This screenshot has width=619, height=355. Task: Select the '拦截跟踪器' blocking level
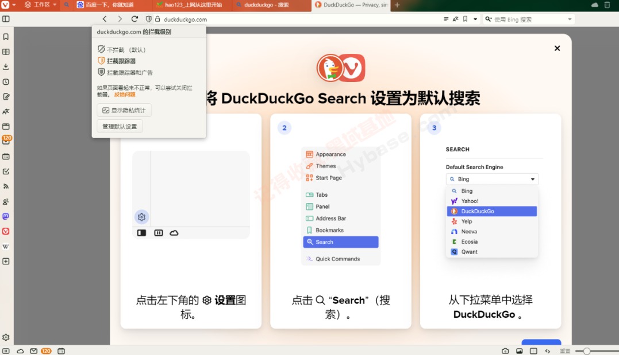tap(117, 61)
